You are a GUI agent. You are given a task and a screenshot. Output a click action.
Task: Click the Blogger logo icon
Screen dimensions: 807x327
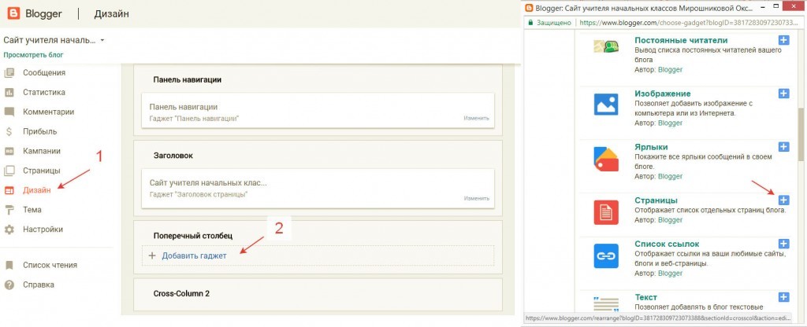tap(14, 13)
